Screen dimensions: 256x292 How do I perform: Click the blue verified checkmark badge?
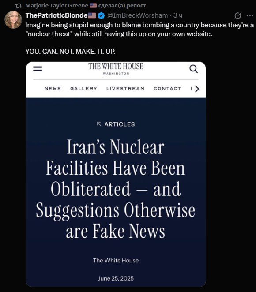[x=101, y=15]
